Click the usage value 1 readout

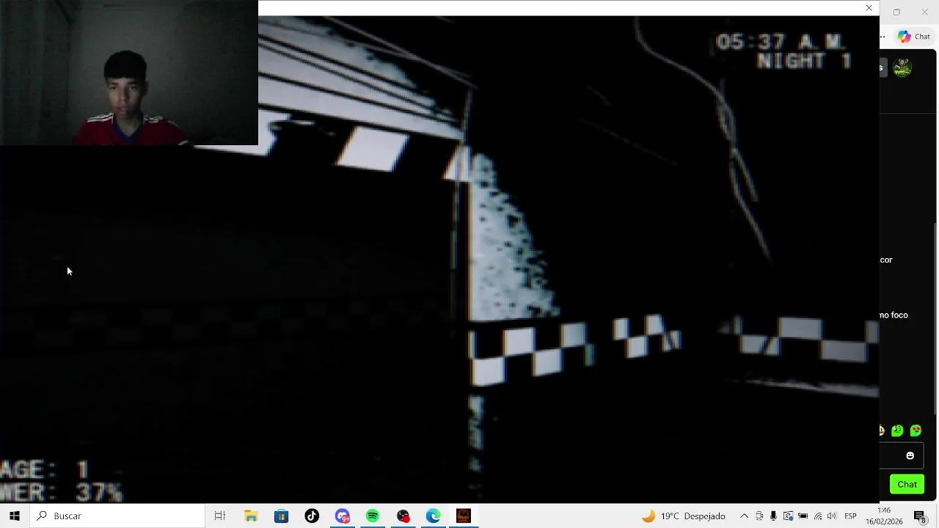(82, 469)
